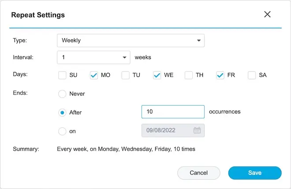Click the end date field showing 09/08/2022
Viewport: 291px width, 189px height.
tap(167, 130)
